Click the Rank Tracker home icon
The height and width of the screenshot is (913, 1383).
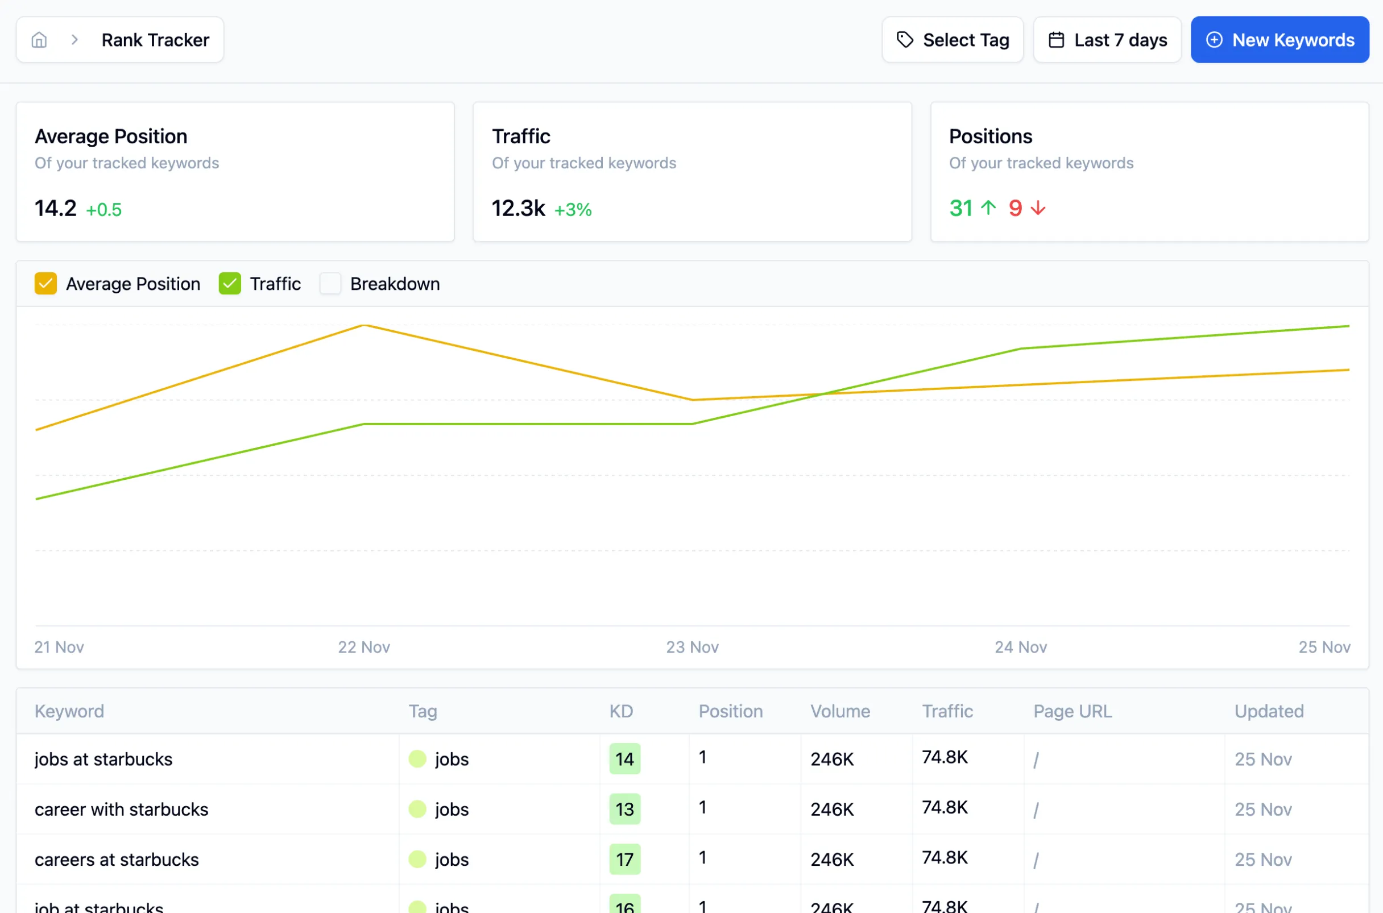(39, 40)
